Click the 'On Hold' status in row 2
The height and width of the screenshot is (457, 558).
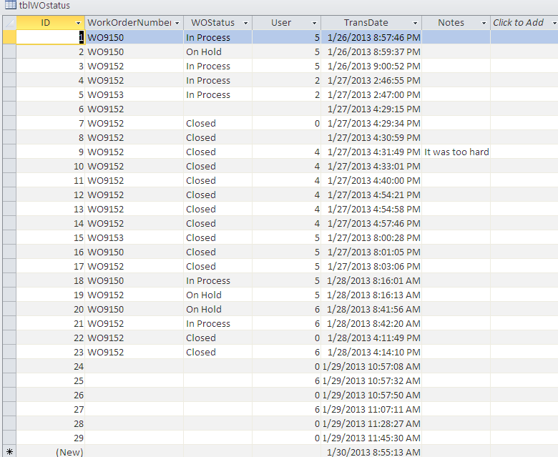coord(218,51)
